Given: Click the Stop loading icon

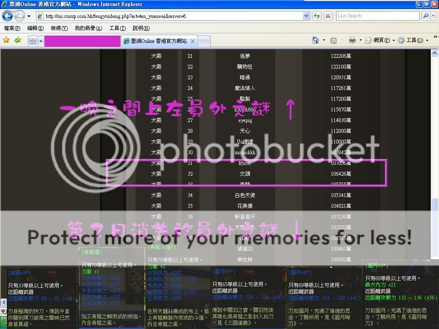Looking at the screenshot, I should pos(328,16).
